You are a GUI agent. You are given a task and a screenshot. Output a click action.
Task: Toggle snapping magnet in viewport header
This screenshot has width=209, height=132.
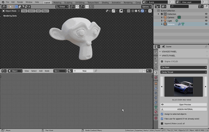[77, 7]
